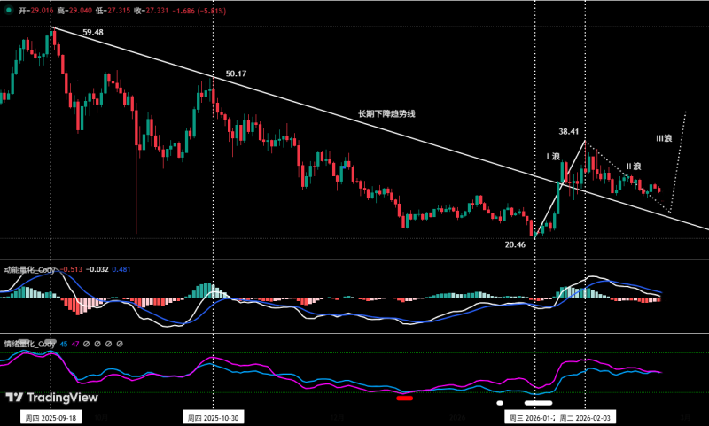Image resolution: width=709 pixels, height=426 pixels.
Task: Click the 周四 2025-09-18 date marker
Action: pos(51,417)
